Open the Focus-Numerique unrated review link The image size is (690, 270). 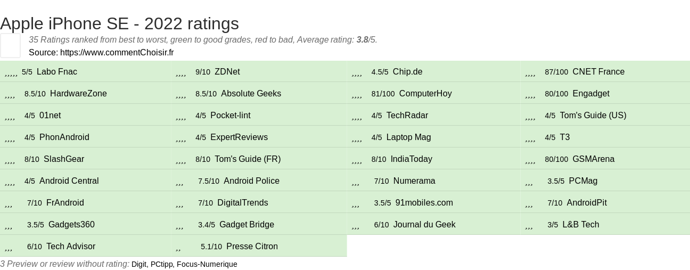point(207,264)
